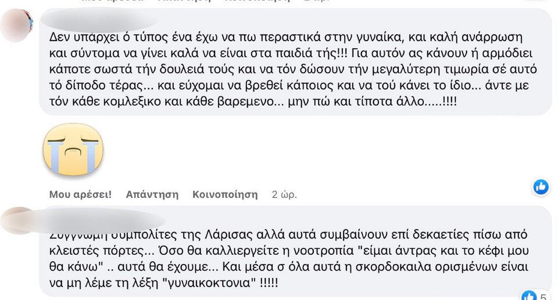Open the first commenter's blurred profile picture
Viewport: 558px width, 300px height.
tap(17, 23)
